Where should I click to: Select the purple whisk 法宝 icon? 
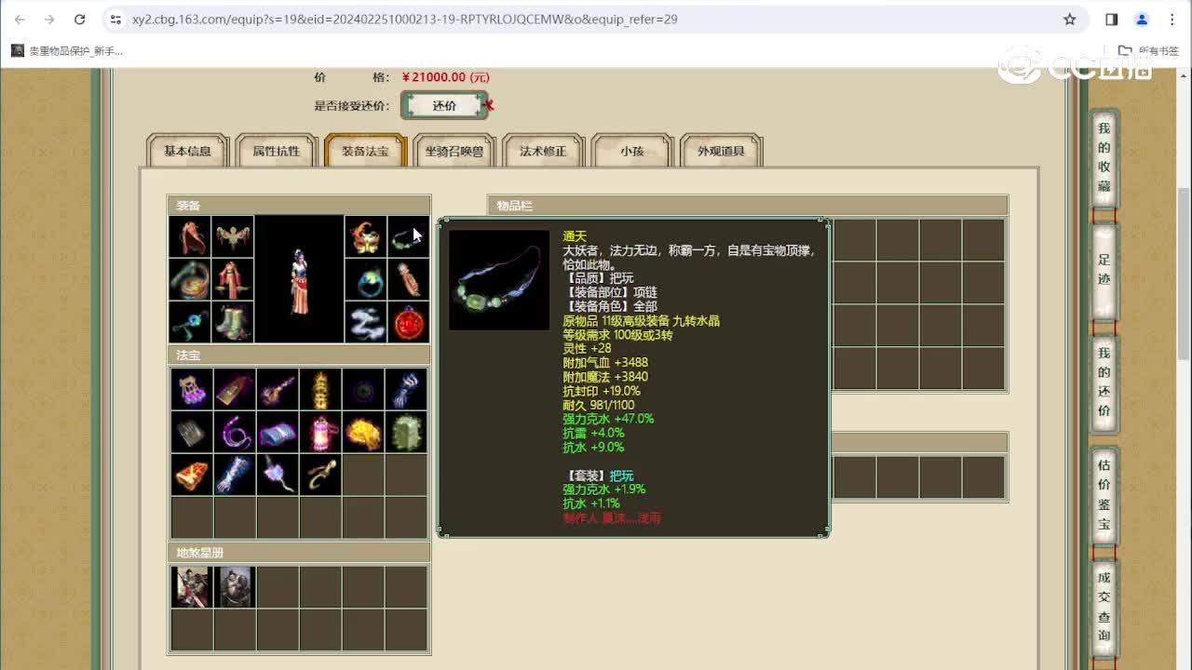click(x=278, y=475)
